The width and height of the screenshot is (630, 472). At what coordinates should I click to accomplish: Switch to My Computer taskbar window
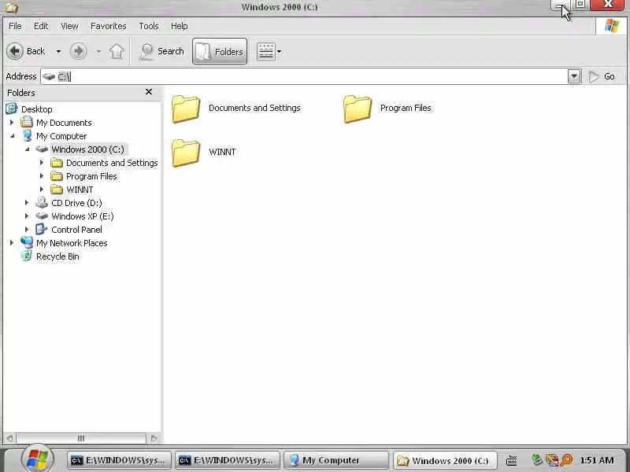click(336, 460)
